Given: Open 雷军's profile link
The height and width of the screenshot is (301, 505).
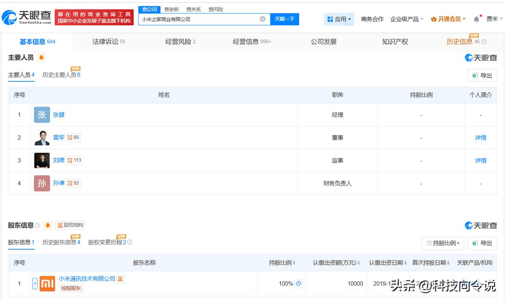Looking at the screenshot, I should point(59,138).
